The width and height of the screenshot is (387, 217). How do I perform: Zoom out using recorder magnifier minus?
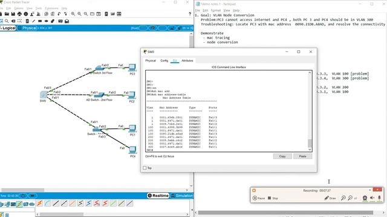[350, 198]
